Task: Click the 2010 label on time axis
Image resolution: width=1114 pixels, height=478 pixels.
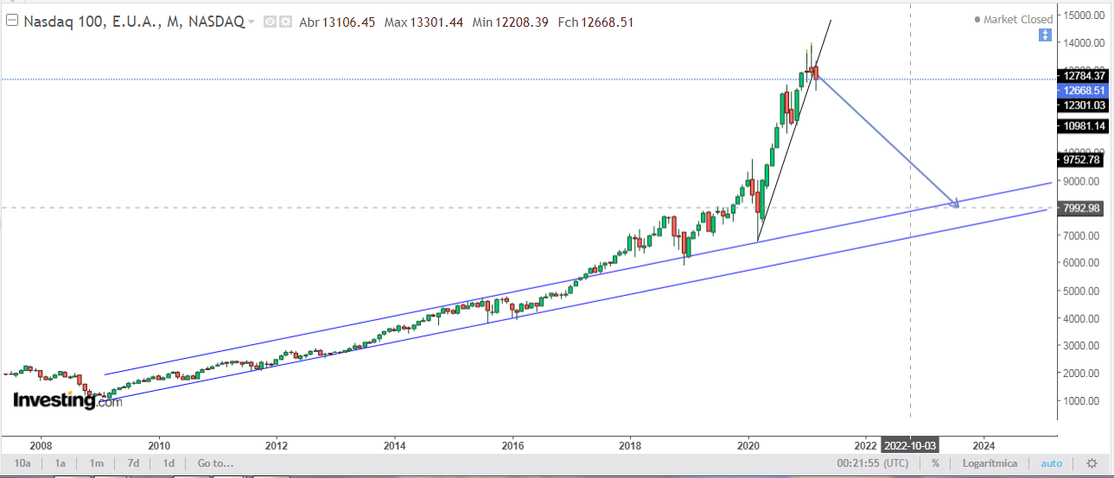Action: 158,446
